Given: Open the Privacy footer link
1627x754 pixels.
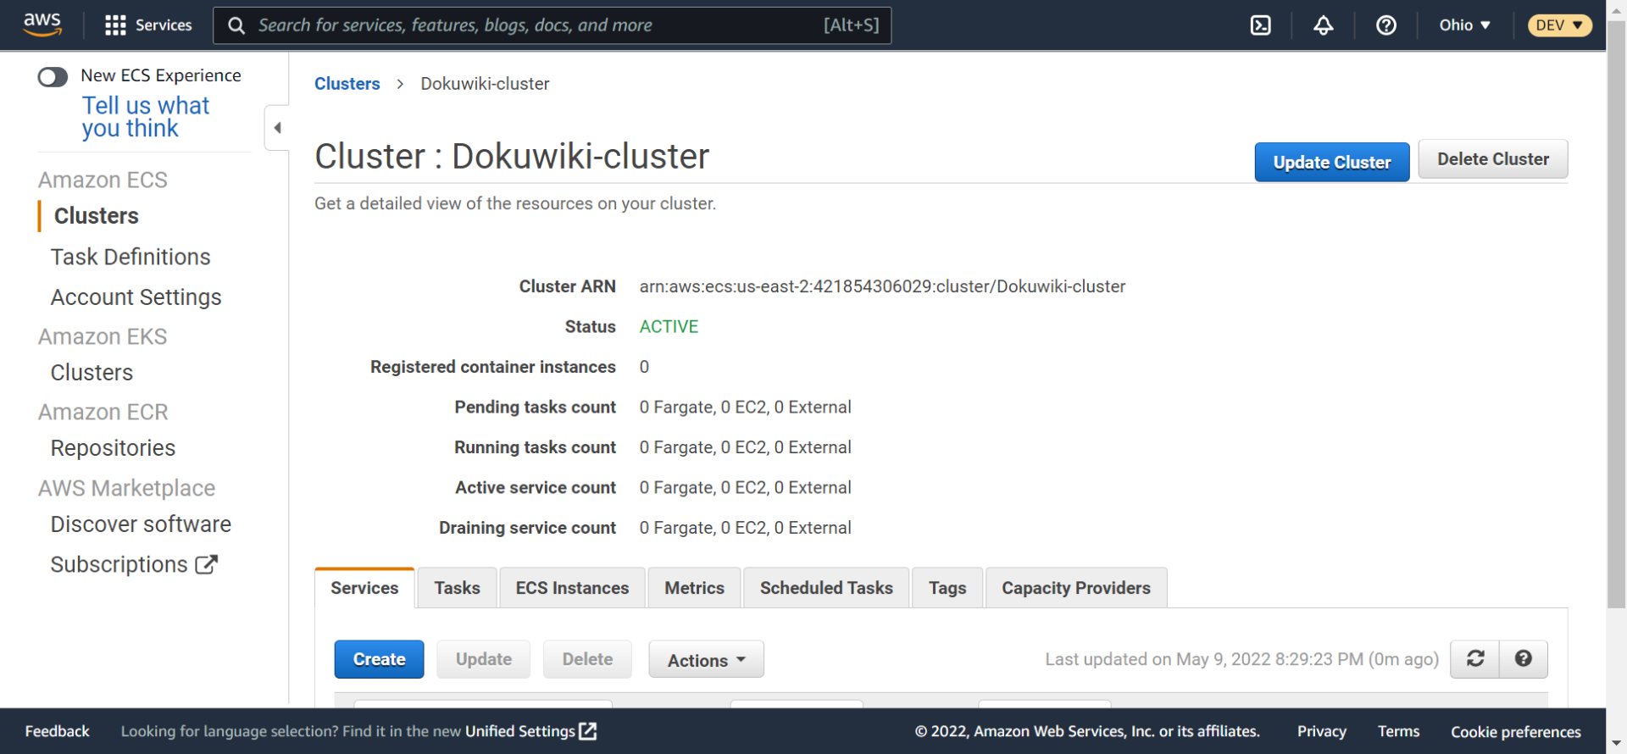Looking at the screenshot, I should pos(1321,731).
